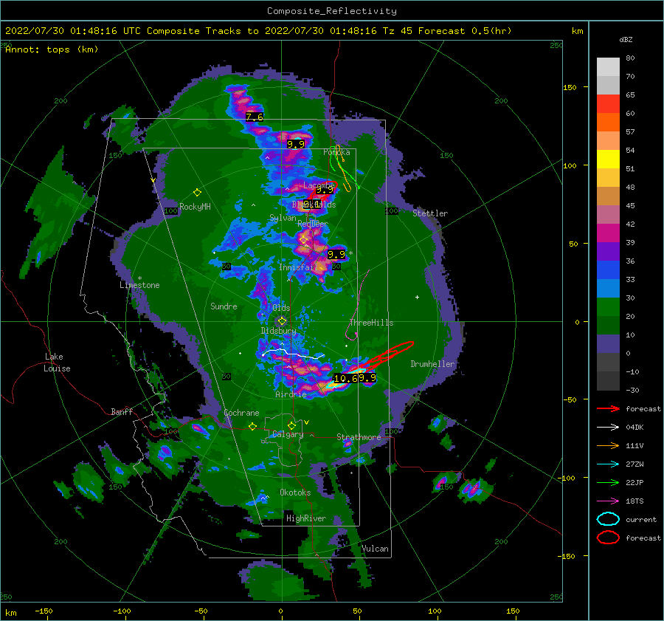Click the Sylvan town label
Image resolution: width=664 pixels, height=621 pixels.
pyautogui.click(x=283, y=218)
